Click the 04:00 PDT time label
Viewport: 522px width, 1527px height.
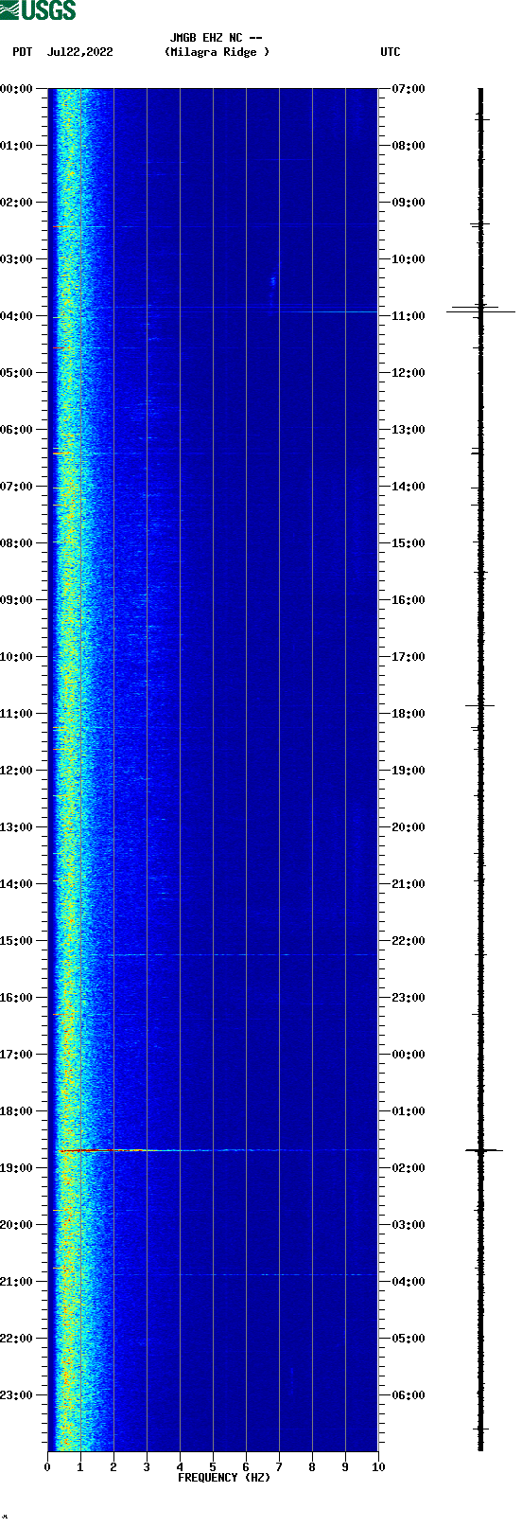click(x=17, y=316)
